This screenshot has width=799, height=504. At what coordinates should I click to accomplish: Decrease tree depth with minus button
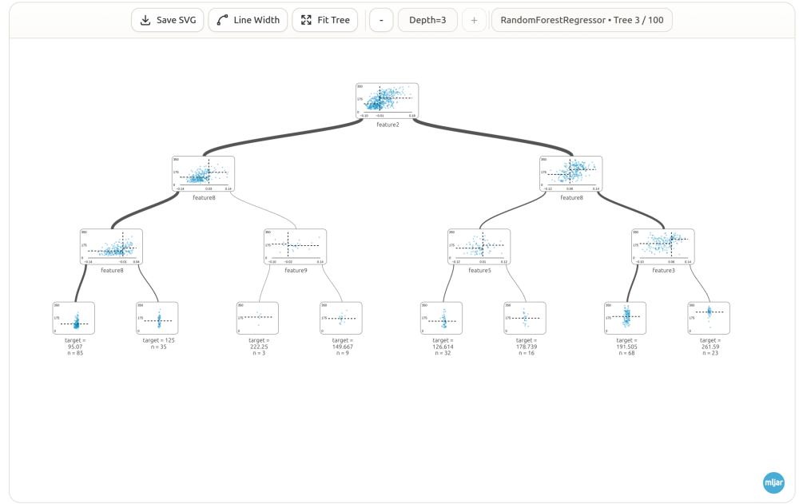click(381, 20)
